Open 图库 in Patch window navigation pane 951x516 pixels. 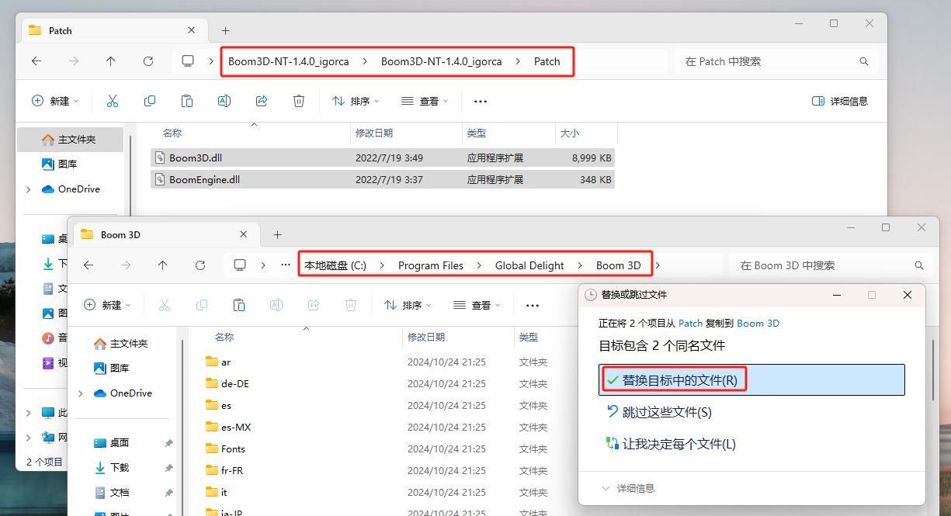pyautogui.click(x=59, y=164)
